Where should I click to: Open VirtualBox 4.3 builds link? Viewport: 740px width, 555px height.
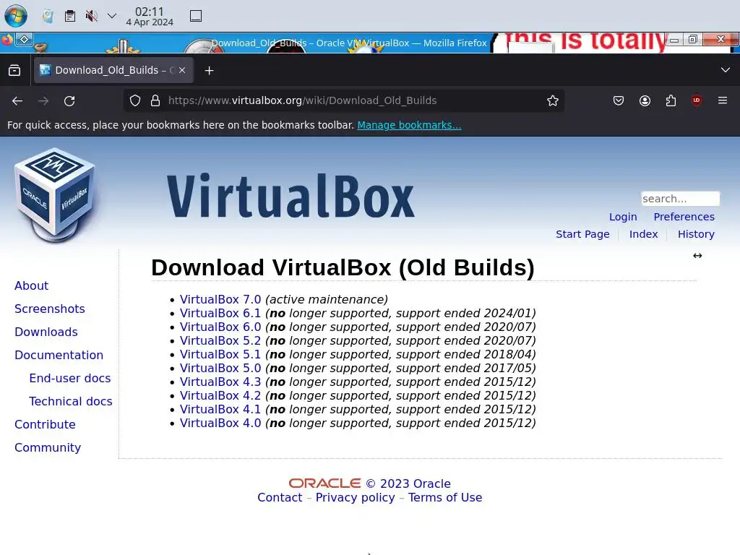(x=220, y=382)
